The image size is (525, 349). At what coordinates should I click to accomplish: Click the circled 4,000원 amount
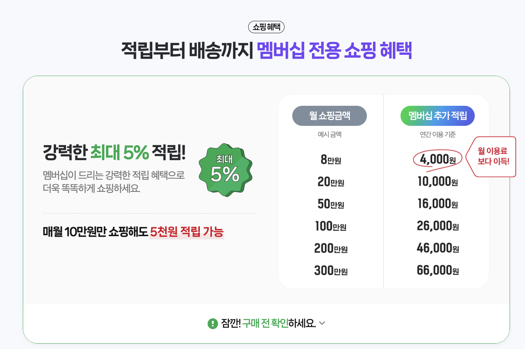[x=438, y=159]
